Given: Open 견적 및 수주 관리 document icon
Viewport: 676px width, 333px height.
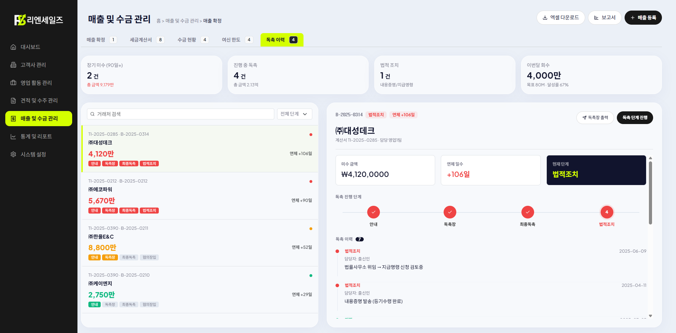Looking at the screenshot, I should tap(13, 100).
